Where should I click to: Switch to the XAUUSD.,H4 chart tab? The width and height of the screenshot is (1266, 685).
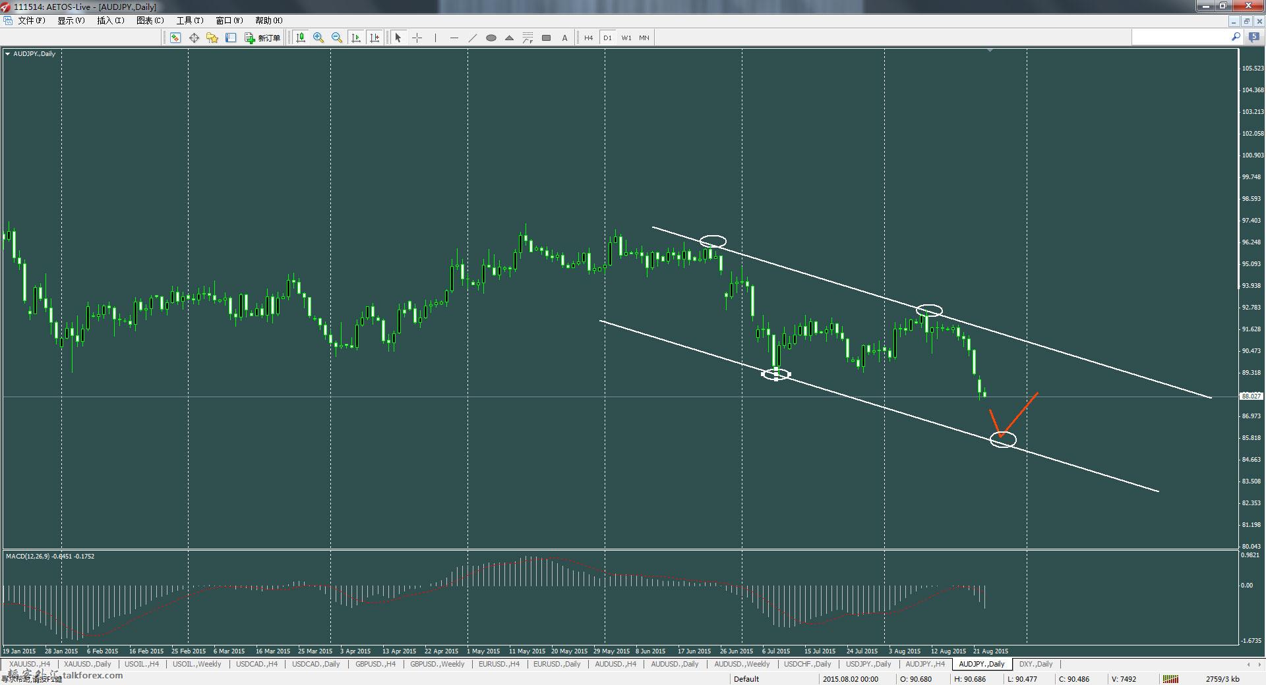tap(29, 664)
